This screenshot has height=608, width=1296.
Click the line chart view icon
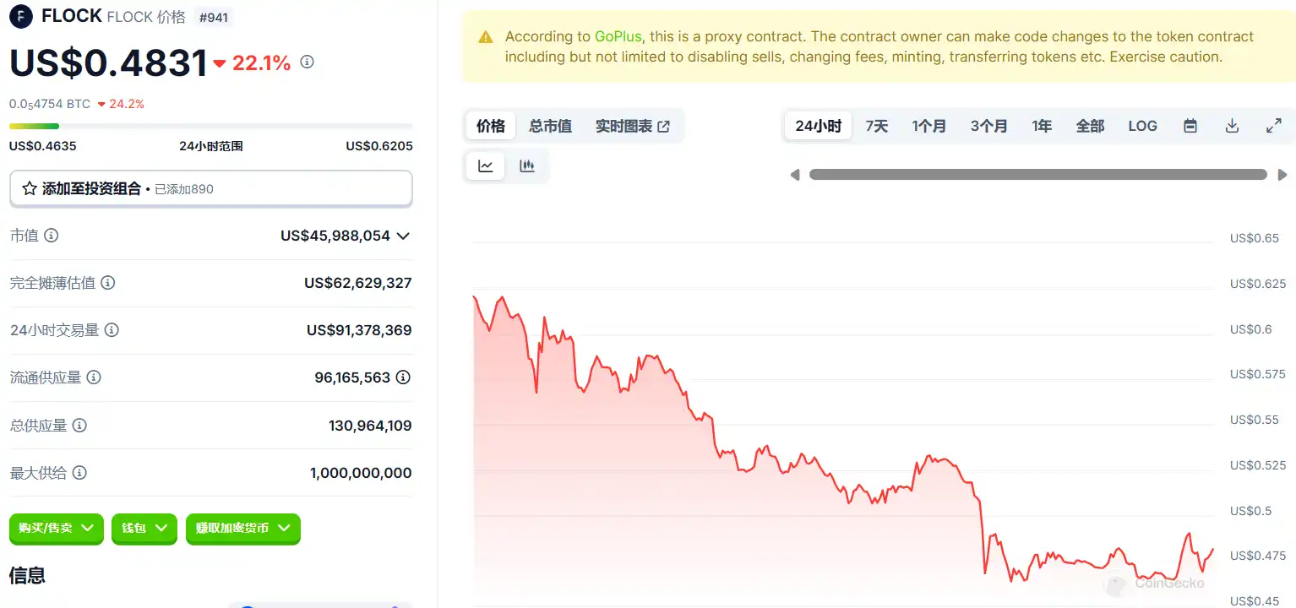[x=485, y=166]
